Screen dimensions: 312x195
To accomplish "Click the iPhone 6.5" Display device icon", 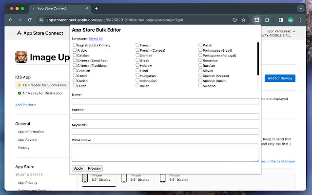I will pyautogui.click(x=124, y=178).
